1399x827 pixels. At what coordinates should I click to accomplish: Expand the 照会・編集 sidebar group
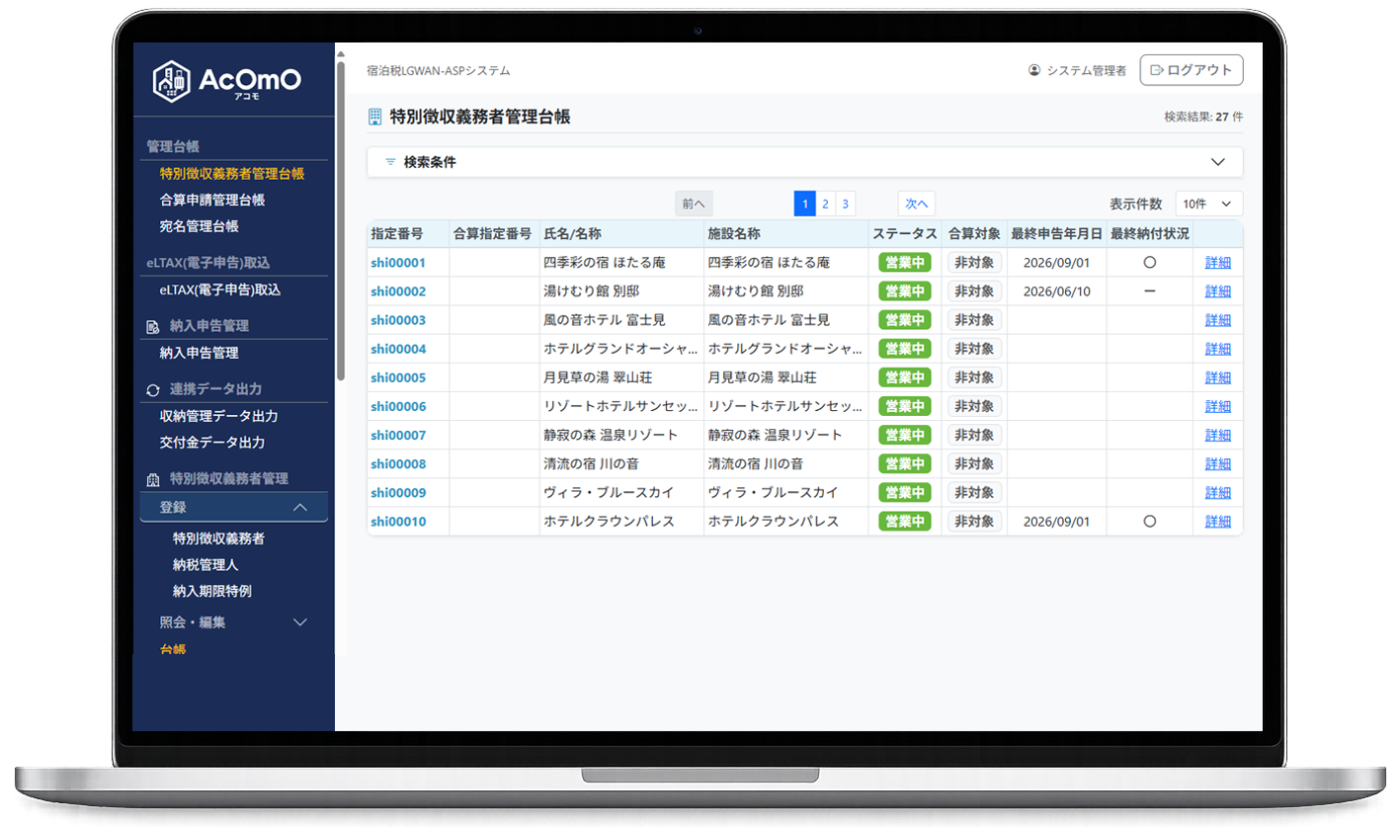coord(233,622)
